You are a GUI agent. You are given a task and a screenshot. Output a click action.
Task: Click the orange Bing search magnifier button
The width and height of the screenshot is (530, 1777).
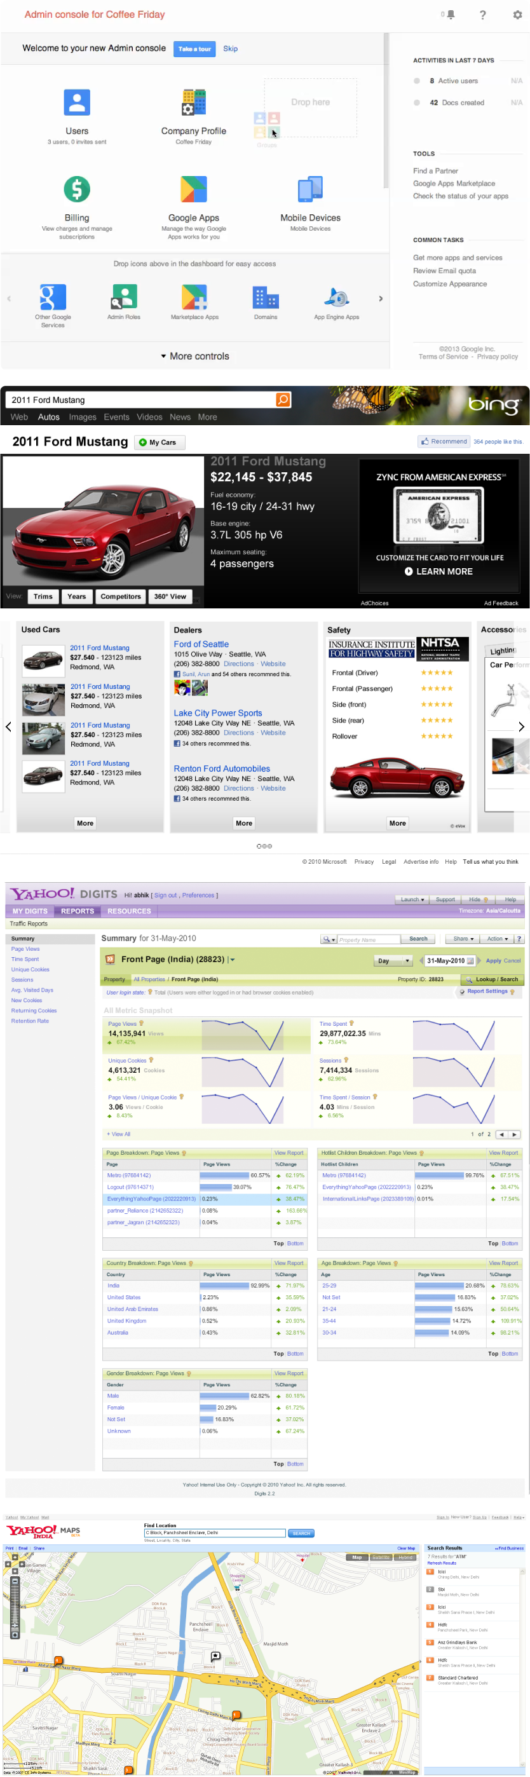tap(283, 399)
